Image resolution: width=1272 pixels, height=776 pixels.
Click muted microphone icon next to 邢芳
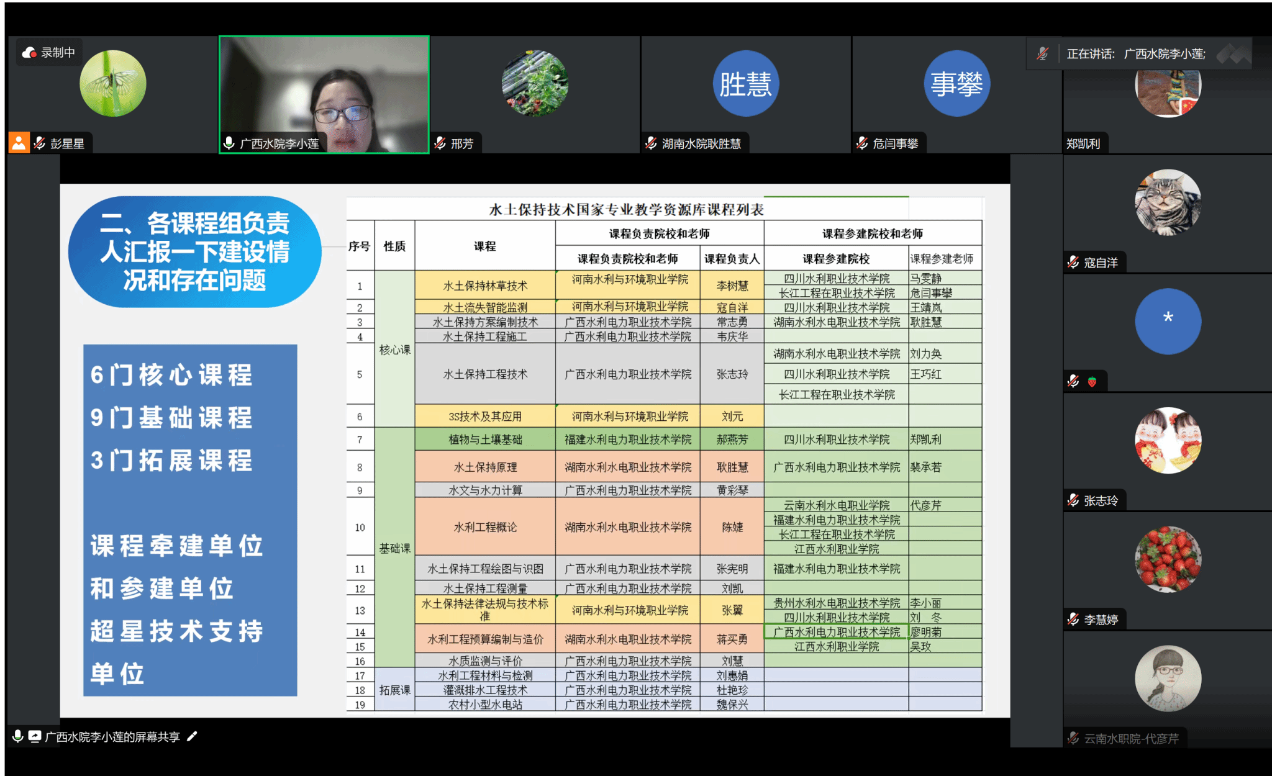coord(440,143)
